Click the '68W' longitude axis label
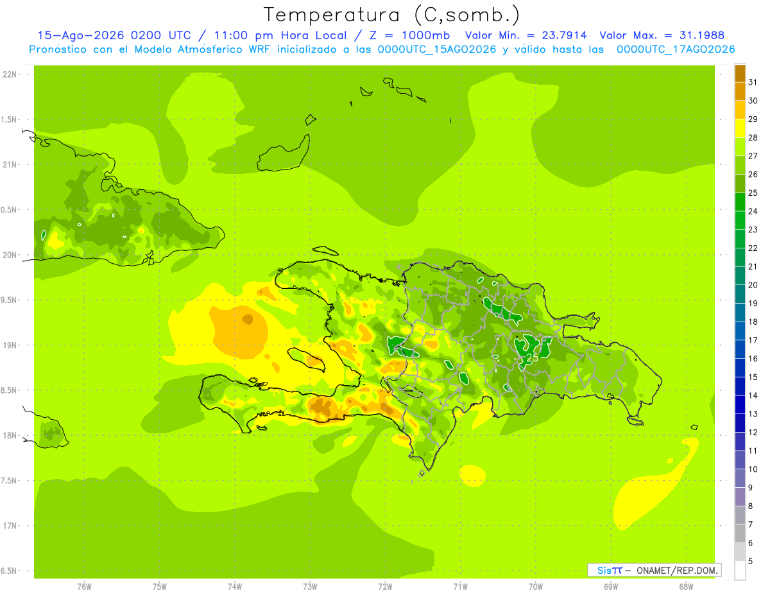 686,586
